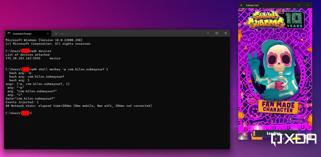The width and height of the screenshot is (321, 157).
Task: Click 'Events injected: 1' output line
Action: pos(22,102)
